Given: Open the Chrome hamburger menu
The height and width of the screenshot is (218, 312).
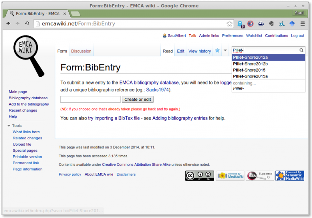Looking at the screenshot, I should (303, 24).
